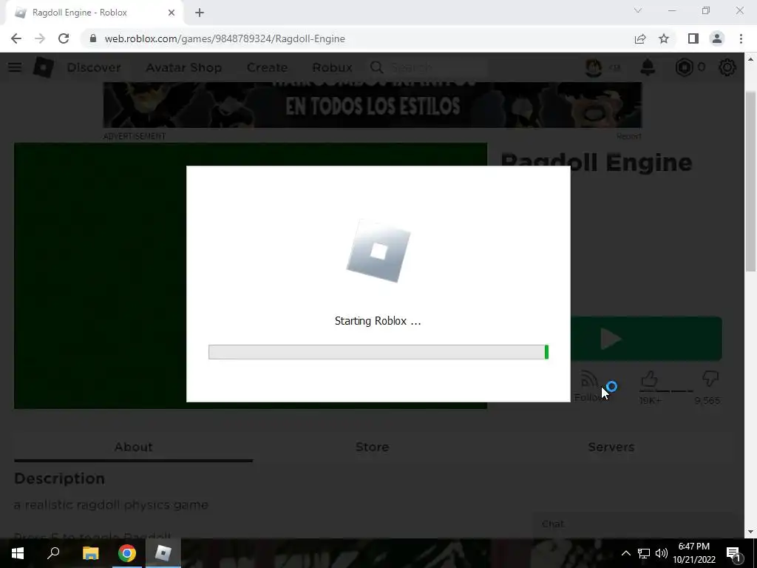This screenshot has width=757, height=568.
Task: Open the Roblox hamburger navigation menu
Action: point(15,67)
